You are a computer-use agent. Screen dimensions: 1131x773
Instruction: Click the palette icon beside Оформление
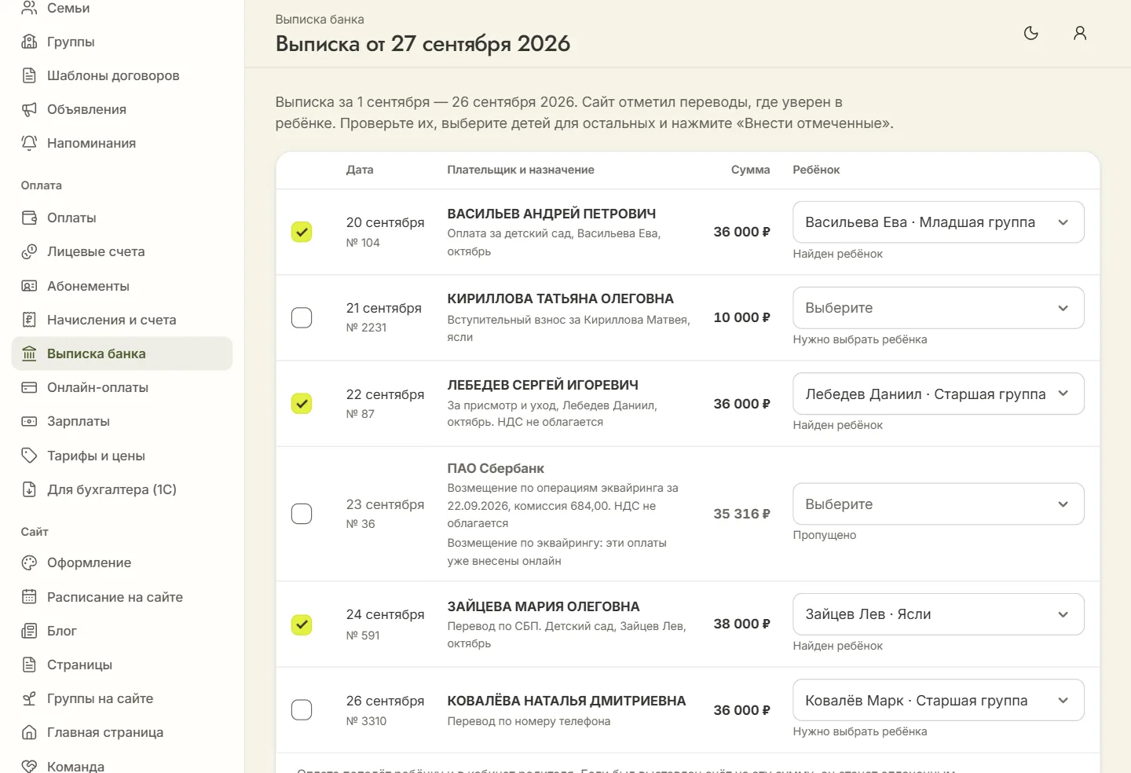[x=29, y=562]
